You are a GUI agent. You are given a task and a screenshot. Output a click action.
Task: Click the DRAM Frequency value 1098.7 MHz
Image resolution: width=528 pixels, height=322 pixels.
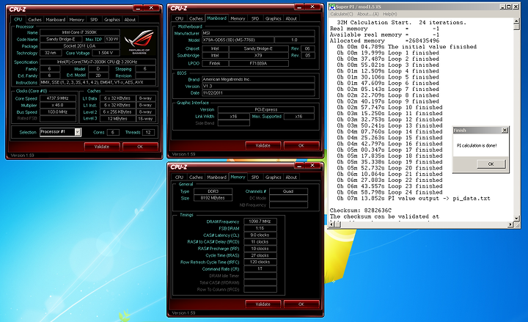(260, 222)
